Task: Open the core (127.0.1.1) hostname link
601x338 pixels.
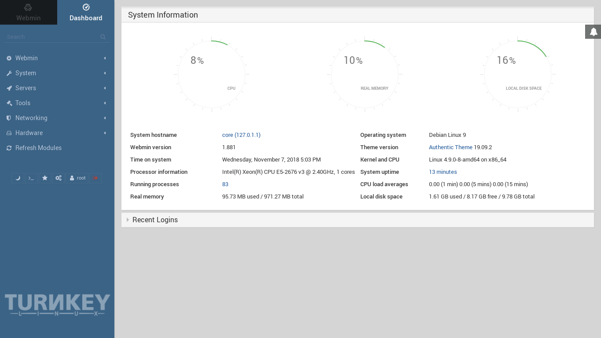Action: pos(241,135)
